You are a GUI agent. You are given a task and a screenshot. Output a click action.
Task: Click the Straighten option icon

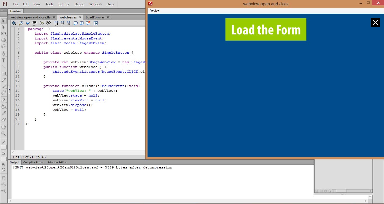tap(3, 191)
